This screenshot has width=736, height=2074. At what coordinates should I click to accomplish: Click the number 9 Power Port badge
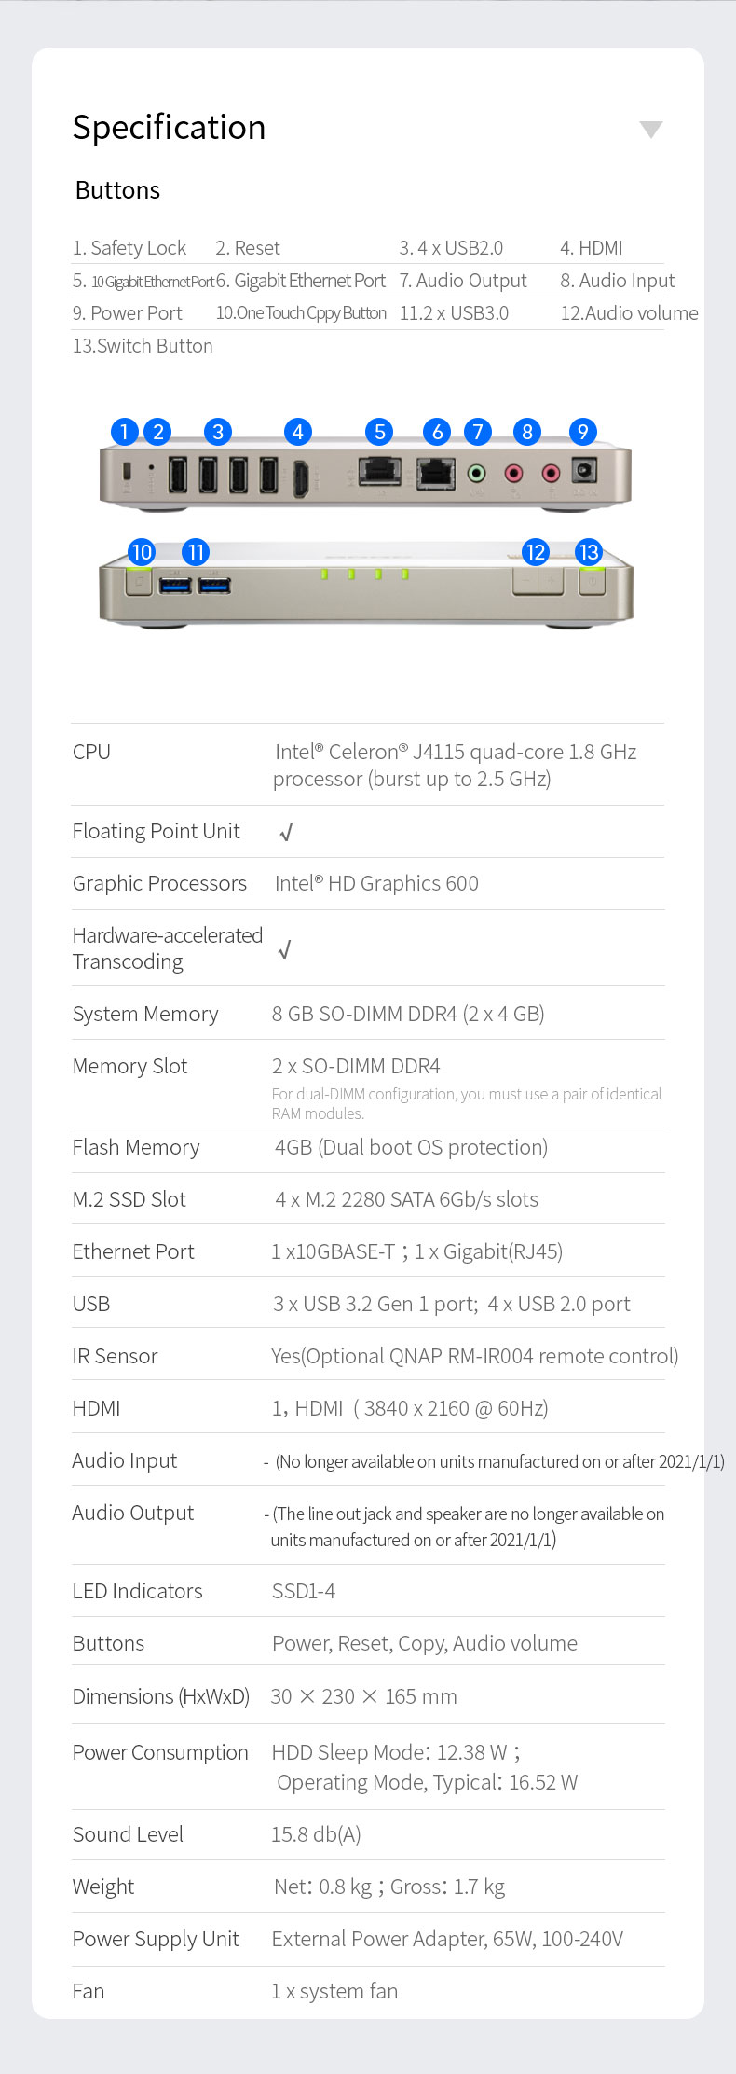coord(582,432)
